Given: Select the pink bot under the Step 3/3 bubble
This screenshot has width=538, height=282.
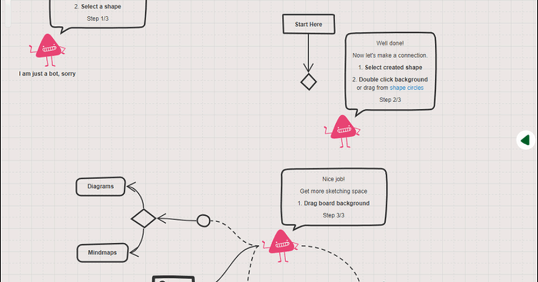Looking at the screenshot, I should tap(280, 245).
